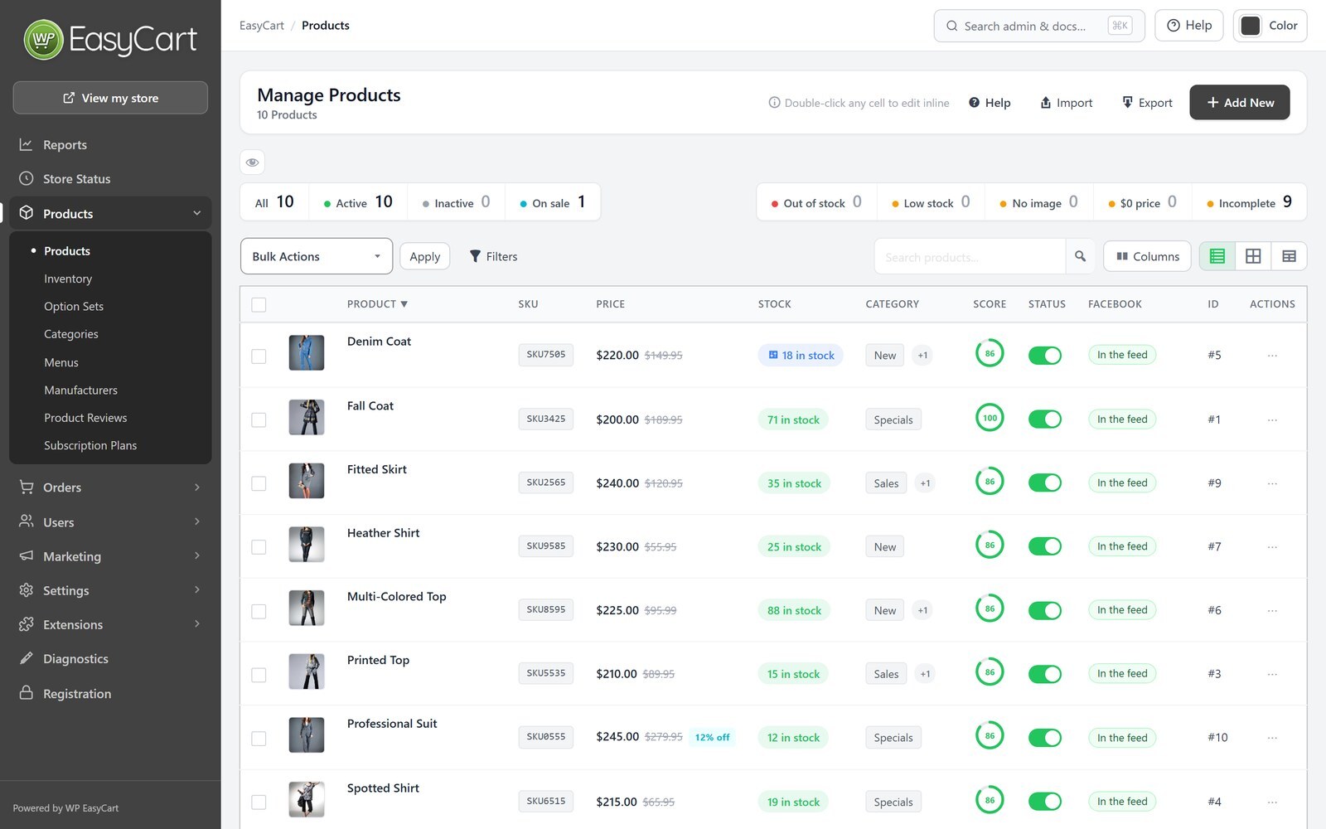Image resolution: width=1326 pixels, height=829 pixels.
Task: Switch to list view layout icon
Action: coord(1217,256)
